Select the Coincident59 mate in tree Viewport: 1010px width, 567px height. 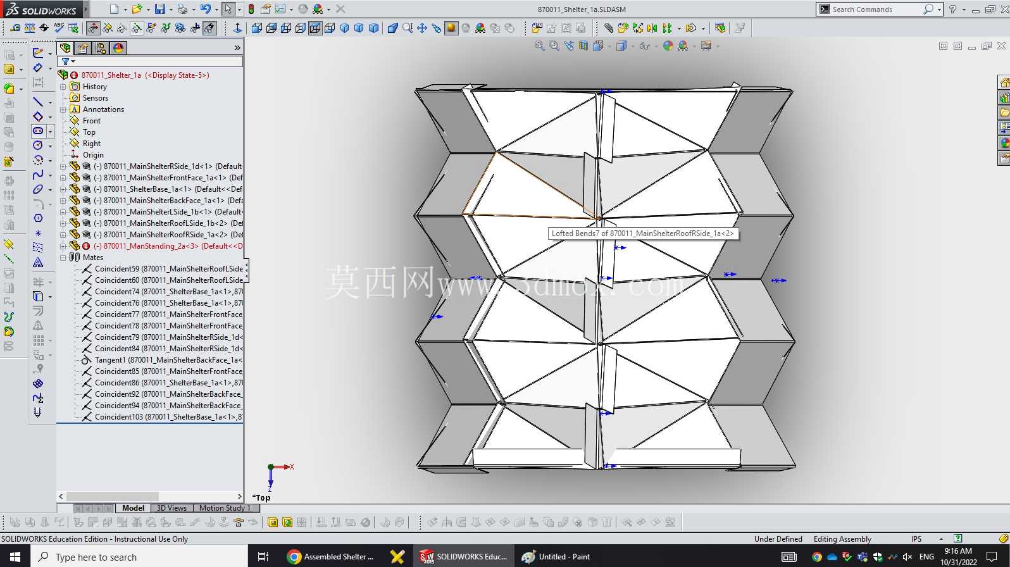click(x=168, y=269)
